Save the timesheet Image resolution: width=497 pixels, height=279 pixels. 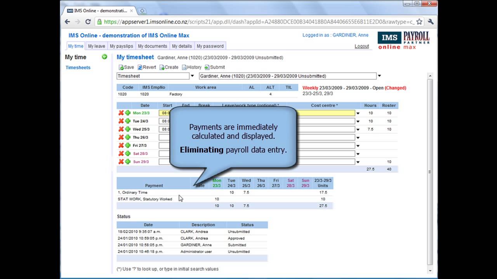point(126,67)
